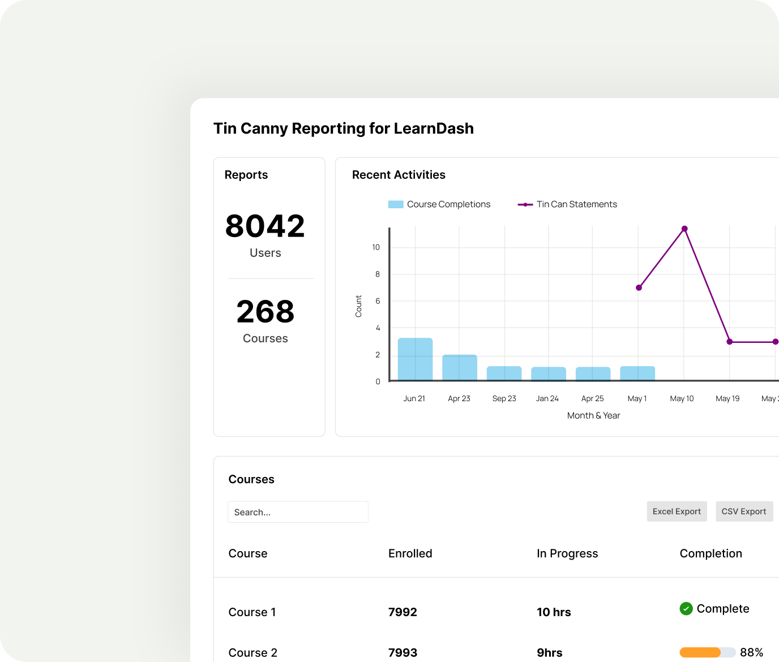Viewport: 779px width, 662px height.
Task: Sort by the In Progress column header
Action: pyautogui.click(x=567, y=553)
